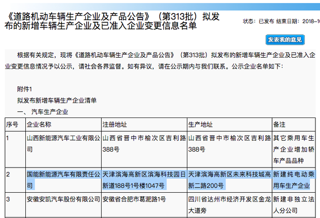This screenshot has width=320, height=218.
Task: Click the 附件1 attachment label
Action: (x=25, y=89)
